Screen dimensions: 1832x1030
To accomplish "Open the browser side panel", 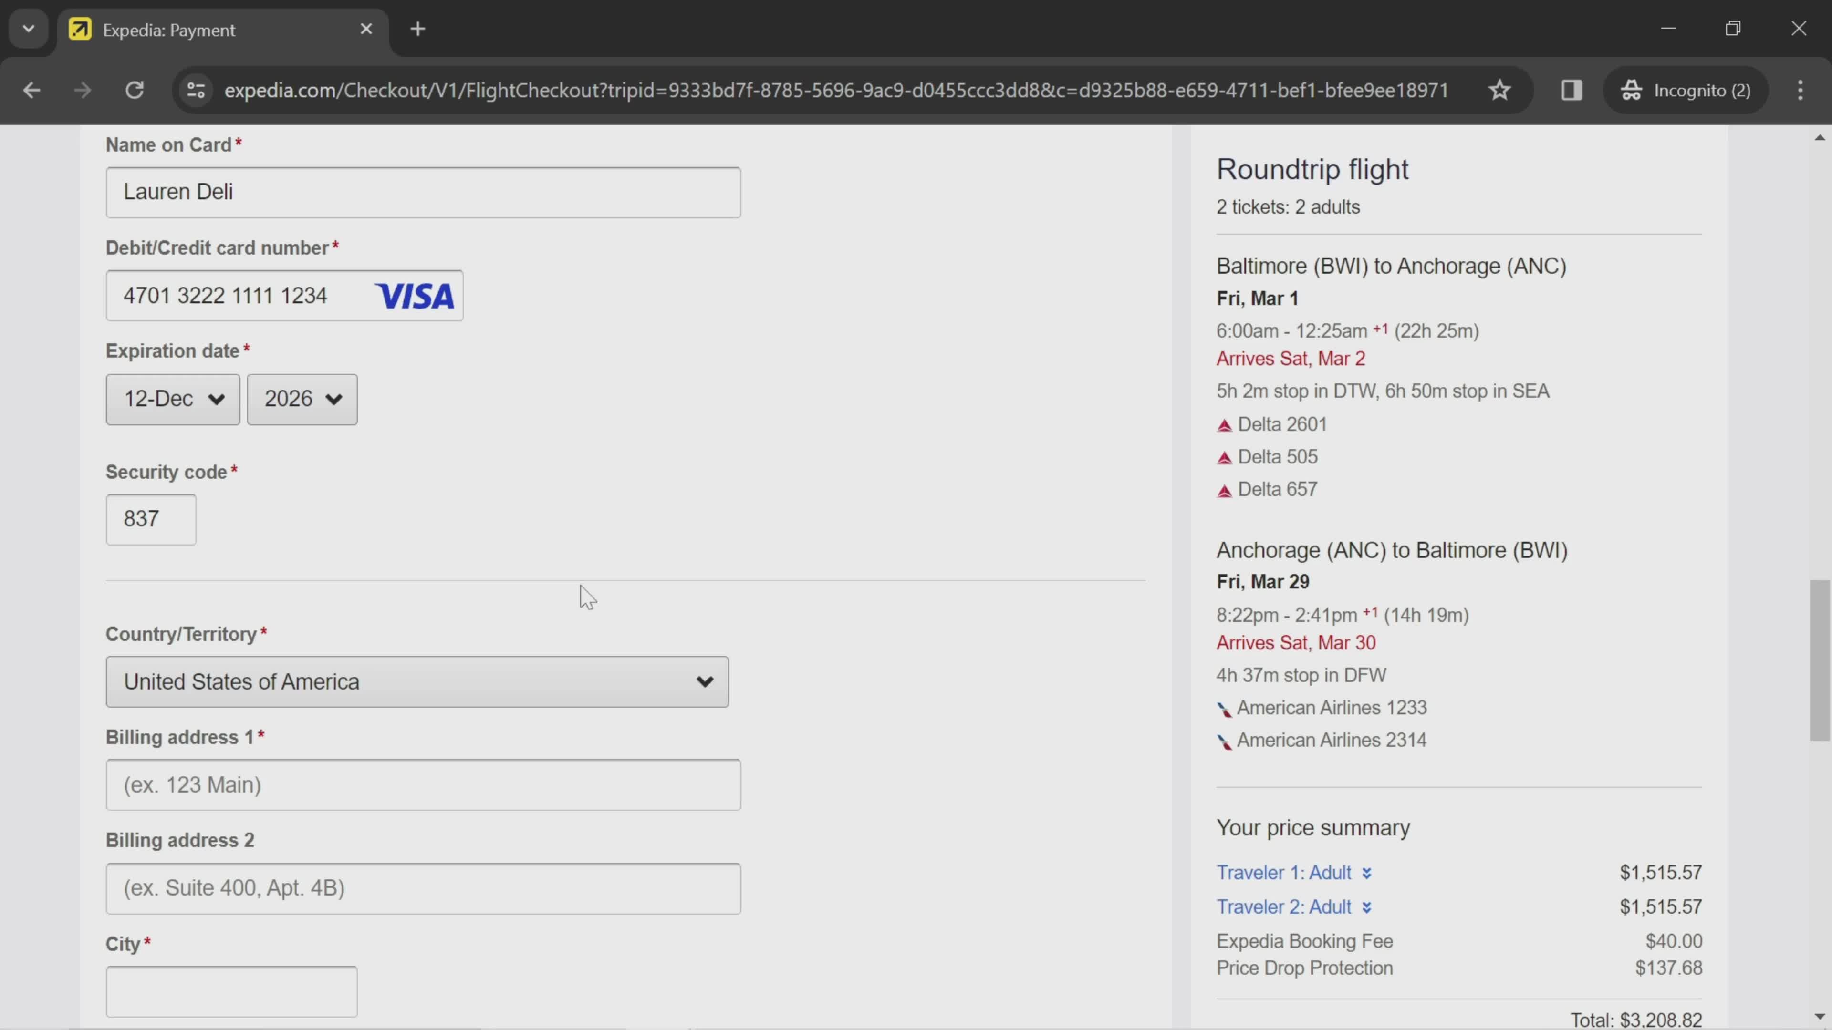I will click(1571, 90).
